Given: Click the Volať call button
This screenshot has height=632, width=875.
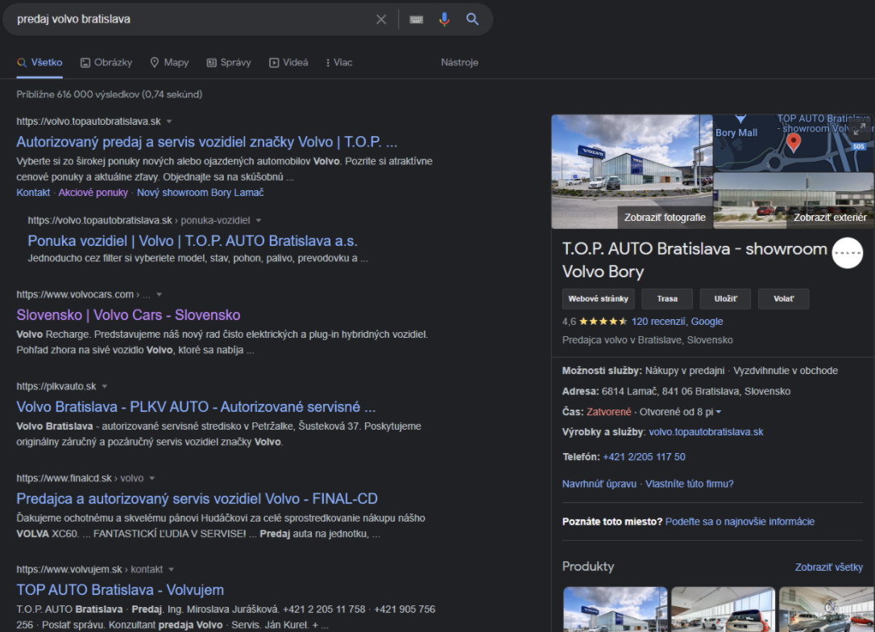Looking at the screenshot, I should coord(783,299).
